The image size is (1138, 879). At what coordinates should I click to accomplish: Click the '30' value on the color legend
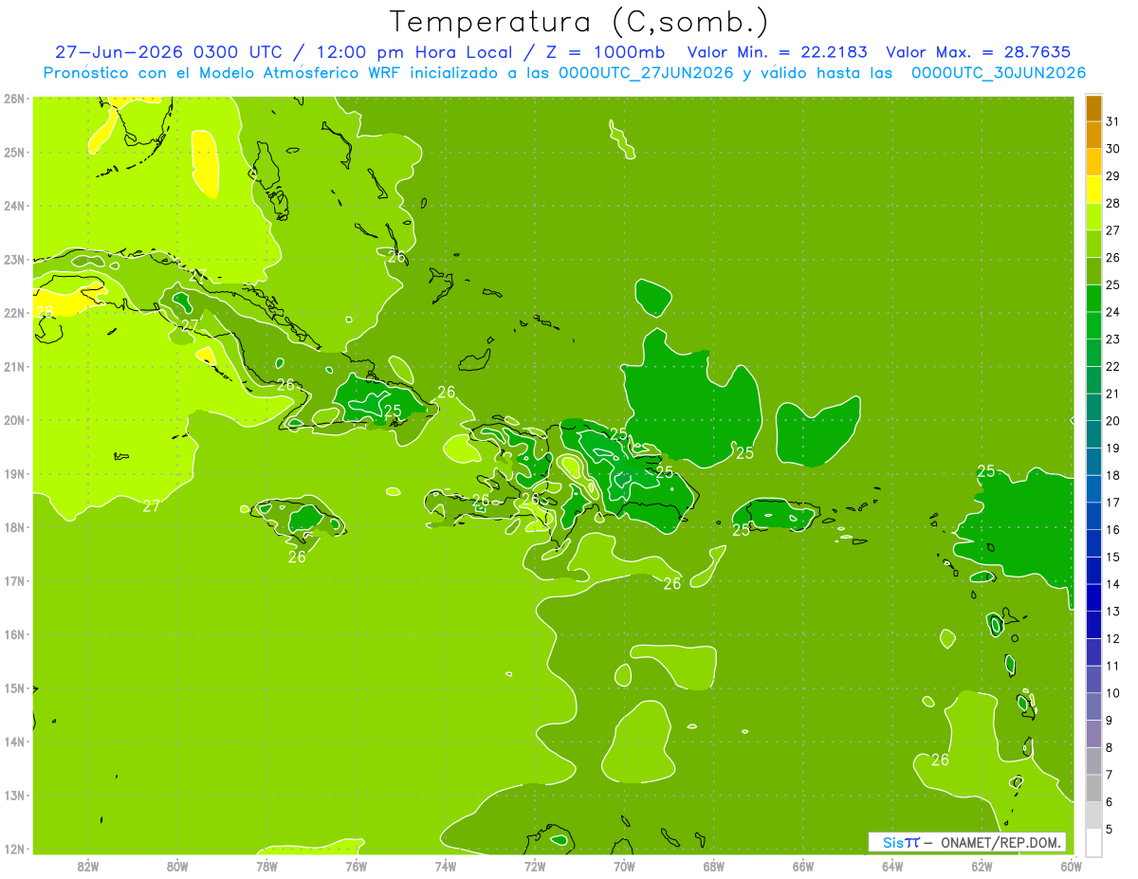[1113, 149]
